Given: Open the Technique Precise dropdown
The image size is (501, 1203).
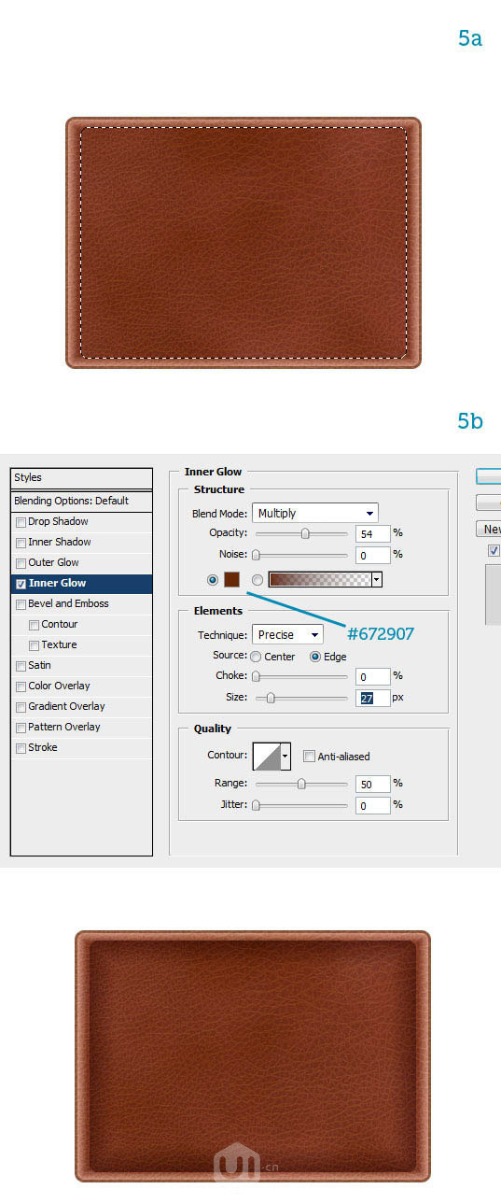Looking at the screenshot, I should 287,634.
